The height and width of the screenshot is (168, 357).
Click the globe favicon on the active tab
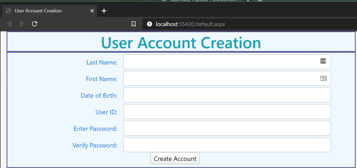tap(8, 11)
